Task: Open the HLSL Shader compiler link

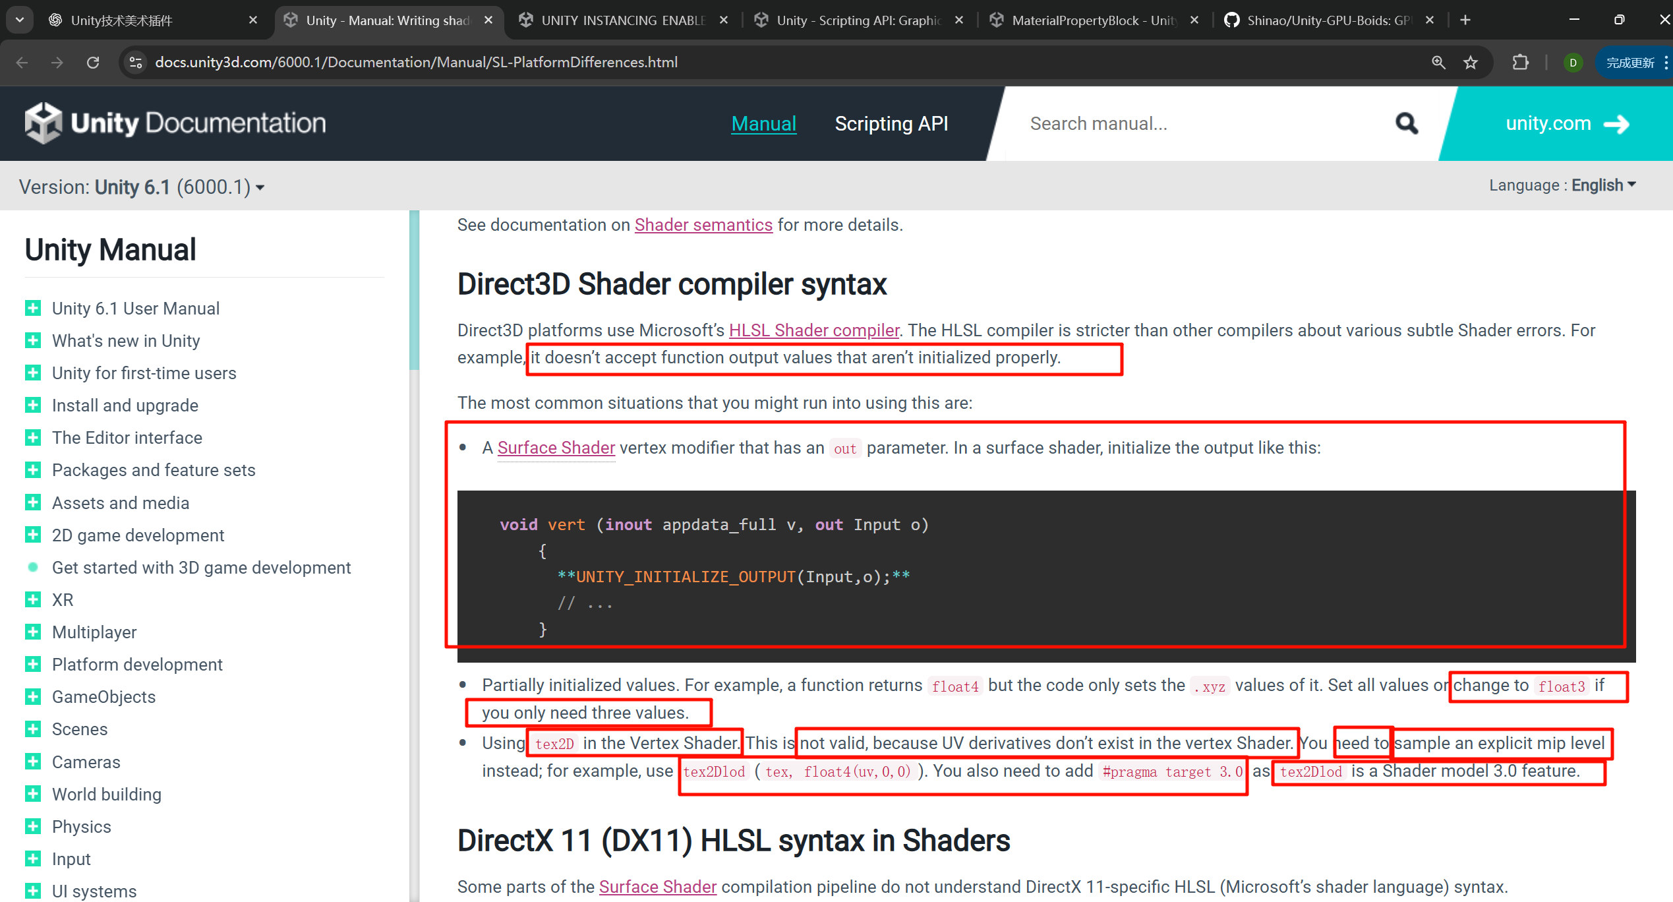Action: [814, 330]
